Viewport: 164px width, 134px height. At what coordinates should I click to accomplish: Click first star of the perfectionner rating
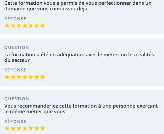click(x=7, y=25)
